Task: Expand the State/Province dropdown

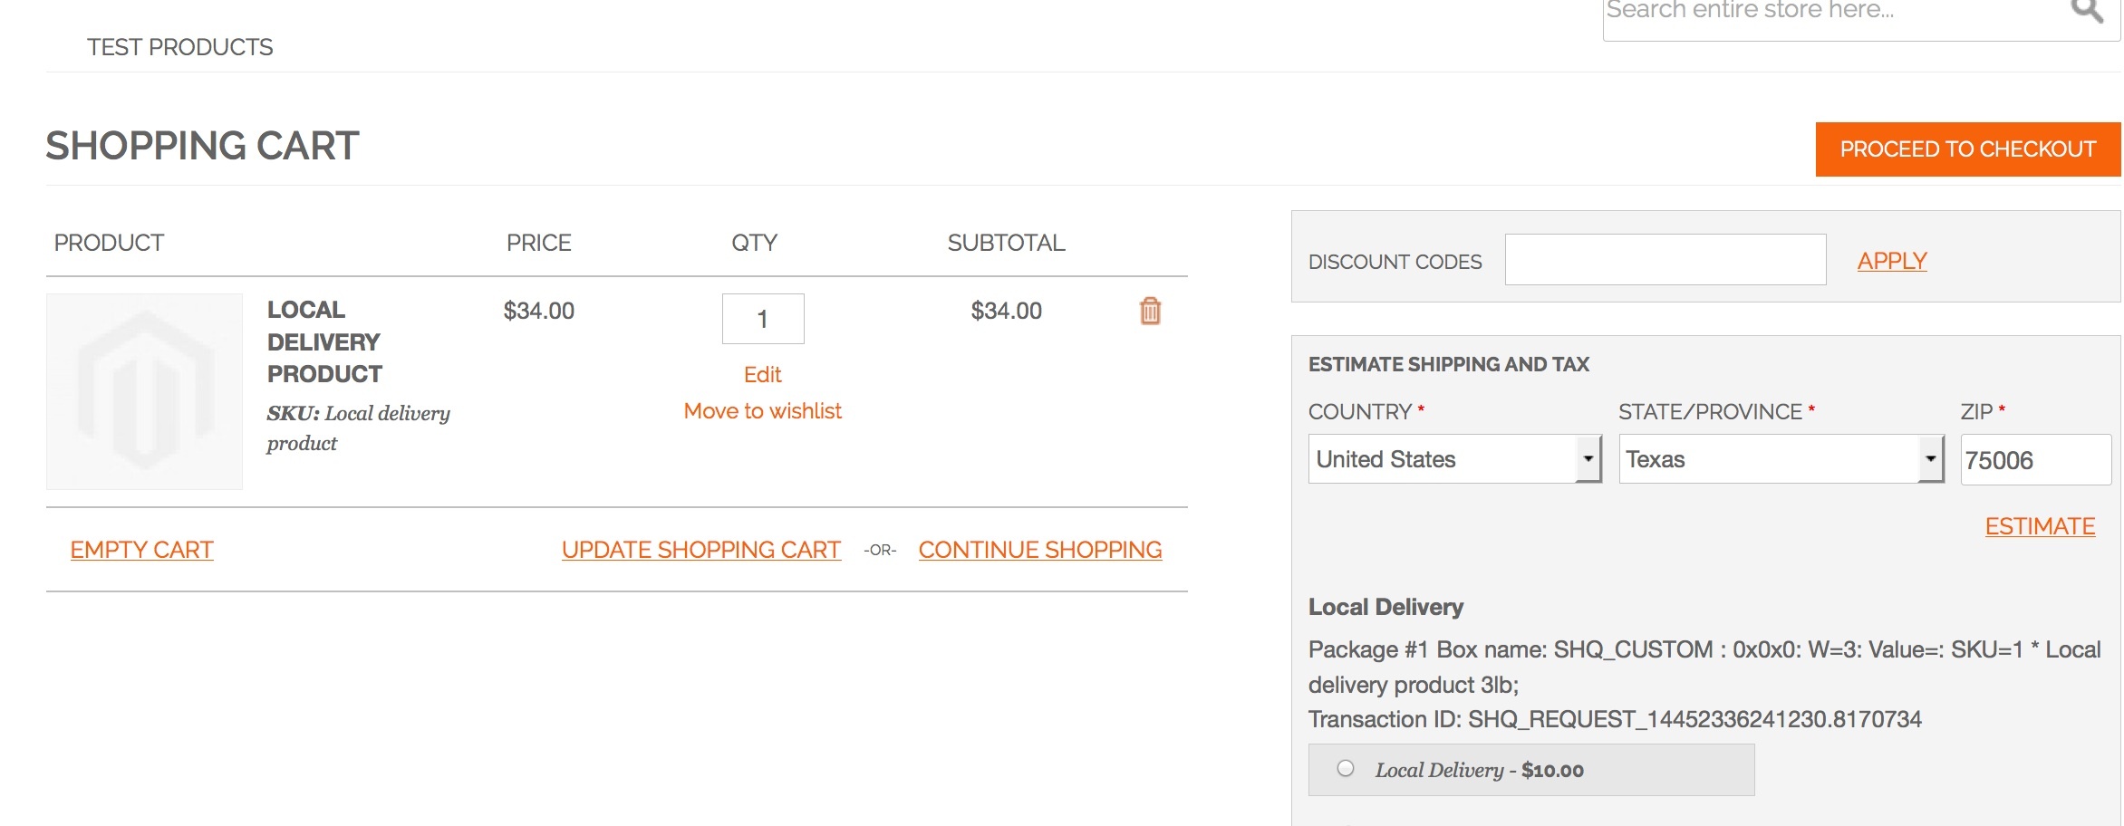Action: [x=1781, y=459]
